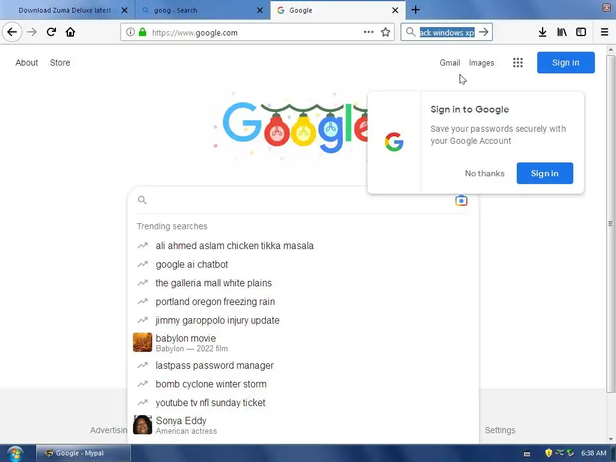Open a new tab with the plus button
This screenshot has width=616, height=462.
tap(416, 10)
